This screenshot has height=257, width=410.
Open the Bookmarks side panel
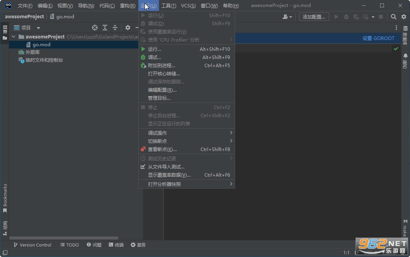(5, 198)
